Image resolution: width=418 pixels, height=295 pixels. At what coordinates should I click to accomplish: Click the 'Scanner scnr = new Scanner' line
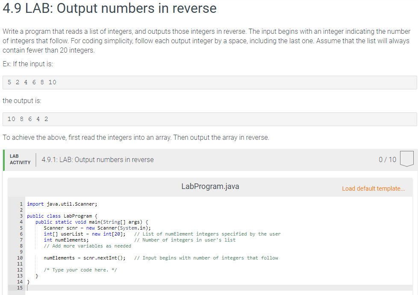[97, 228]
